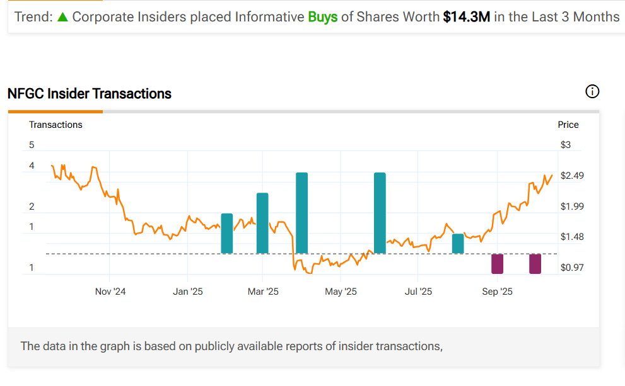The width and height of the screenshot is (625, 386).
Task: Click the May '25 date axis label
Action: [341, 292]
